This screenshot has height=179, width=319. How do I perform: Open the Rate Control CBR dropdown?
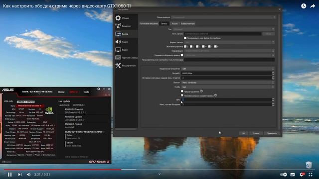point(228,69)
